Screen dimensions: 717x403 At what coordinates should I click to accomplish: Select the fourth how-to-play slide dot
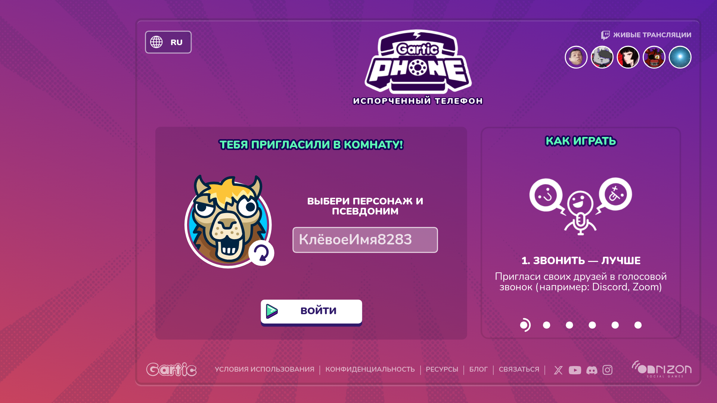point(592,325)
